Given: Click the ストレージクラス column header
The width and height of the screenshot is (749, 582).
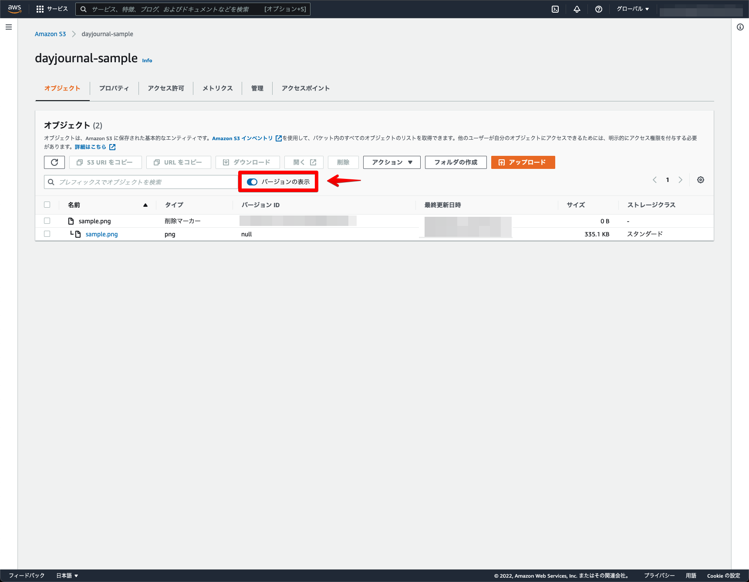Looking at the screenshot, I should (x=651, y=205).
